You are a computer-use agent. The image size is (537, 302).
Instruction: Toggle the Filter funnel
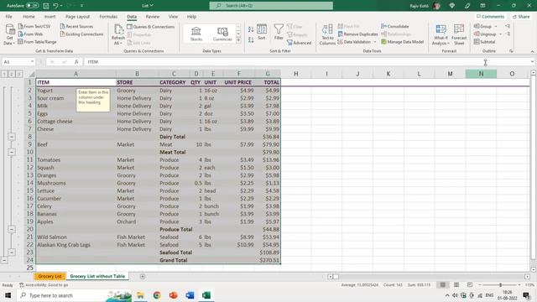point(279,32)
